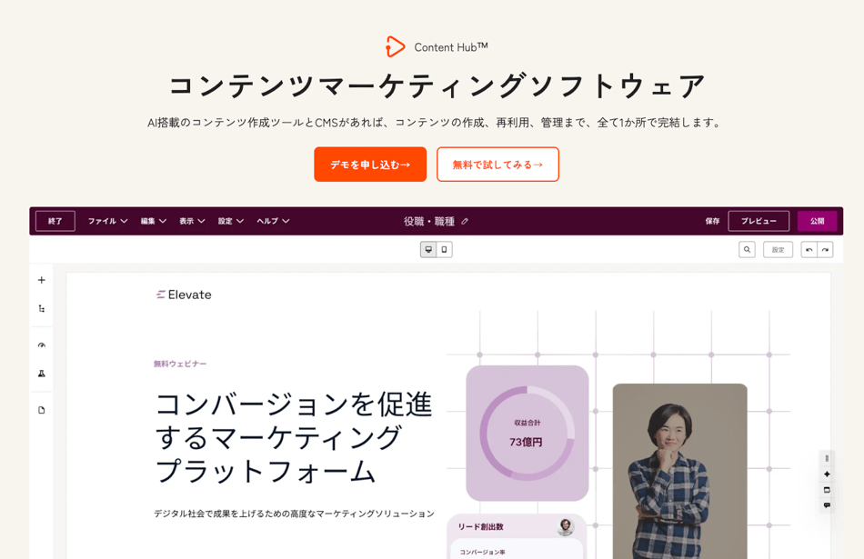Viewport: 864px width, 559px height.
Task: Click the デモを申し込む button
Action: (x=370, y=165)
